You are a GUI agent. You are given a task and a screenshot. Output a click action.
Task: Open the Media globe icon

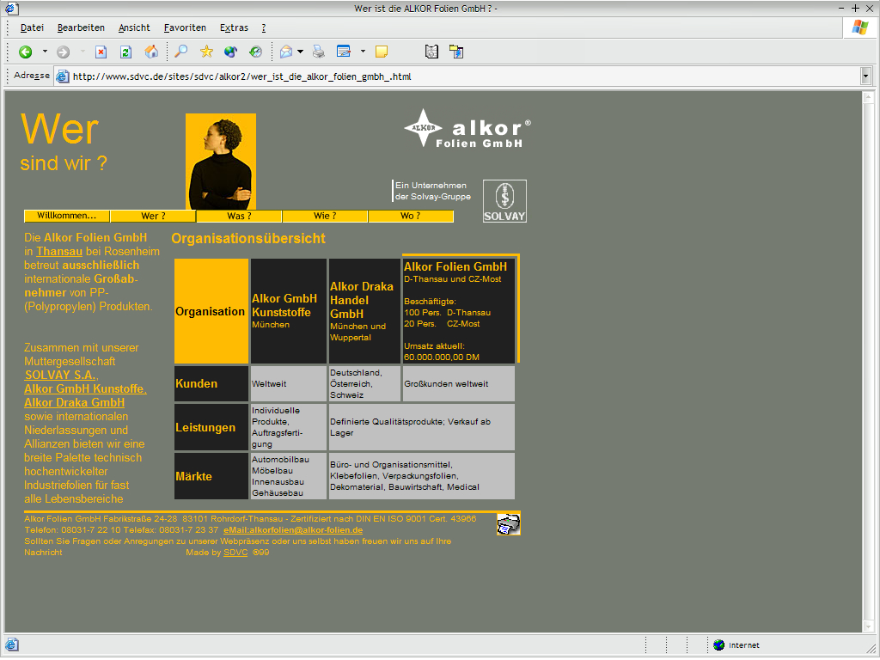[x=230, y=52]
